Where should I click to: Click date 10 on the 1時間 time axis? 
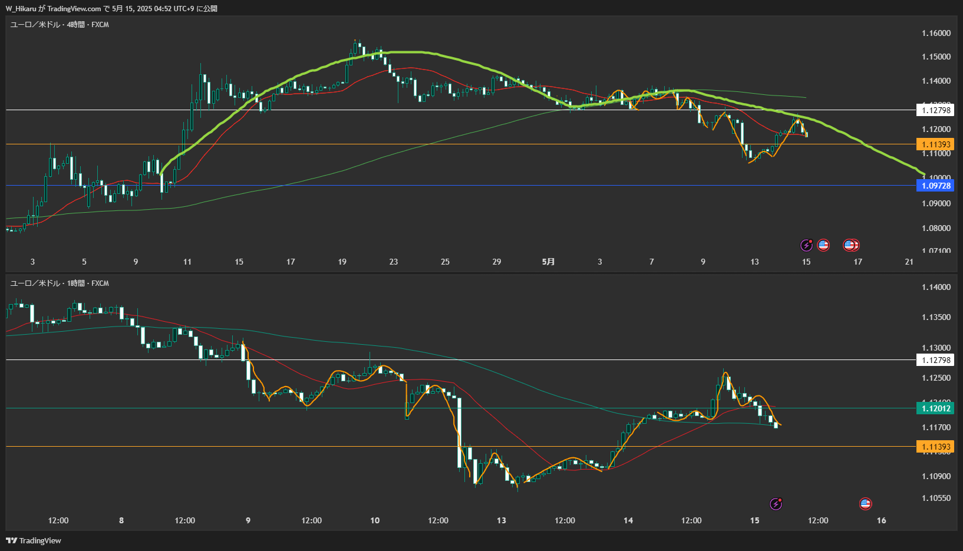pos(375,520)
